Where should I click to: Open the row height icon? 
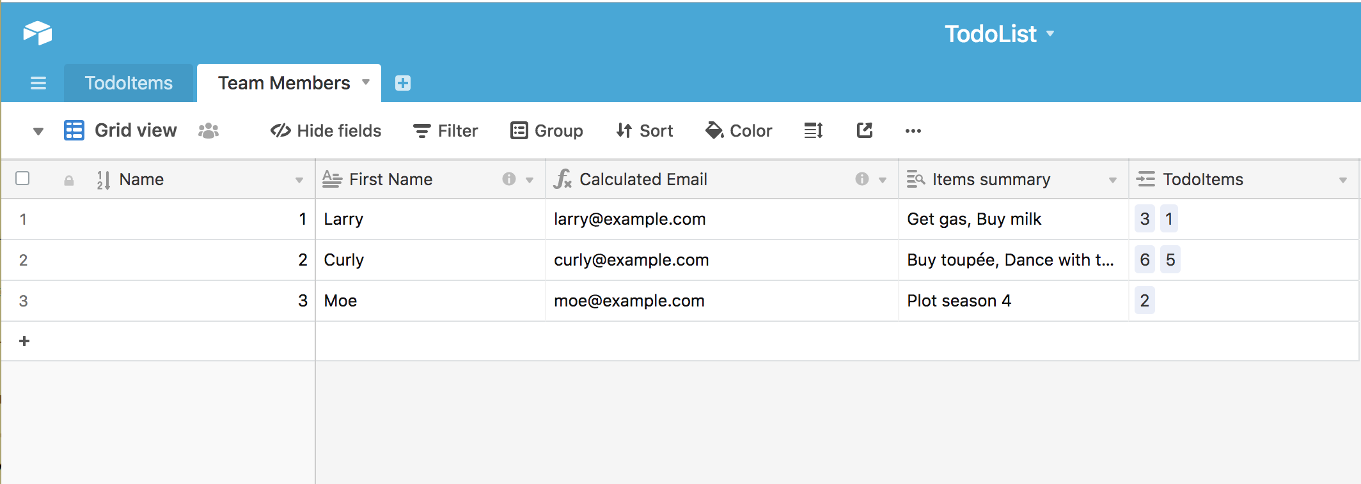click(x=813, y=131)
